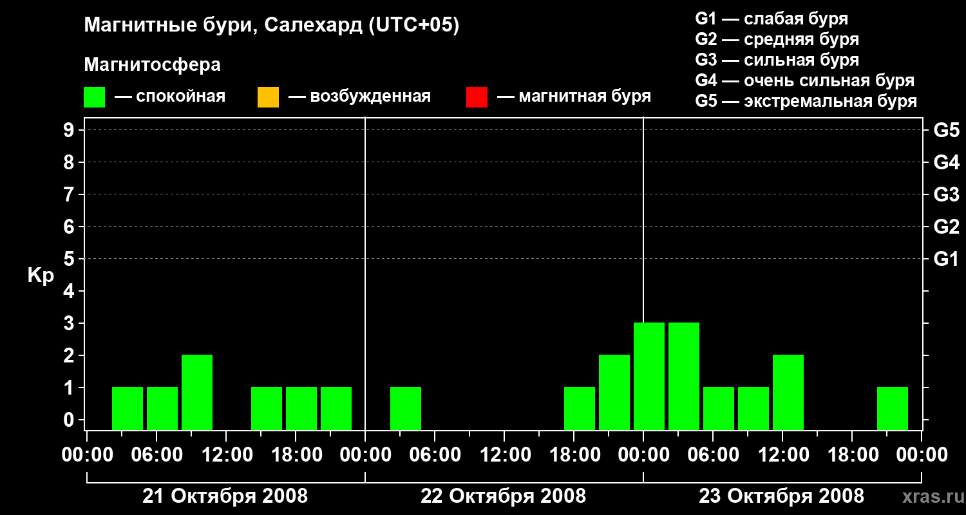966x515 pixels.
Task: Click the '— магнитная буря' legend label
Action: pos(574,97)
